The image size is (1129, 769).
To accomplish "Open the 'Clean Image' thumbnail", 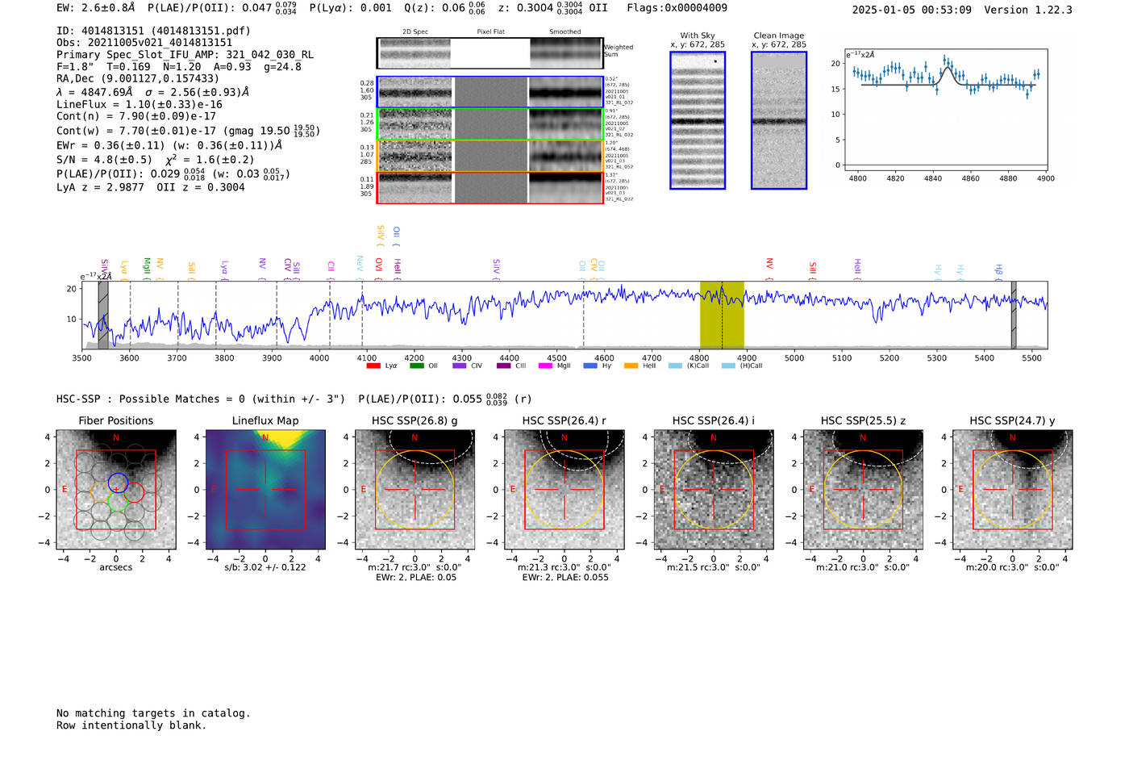I will (x=779, y=120).
